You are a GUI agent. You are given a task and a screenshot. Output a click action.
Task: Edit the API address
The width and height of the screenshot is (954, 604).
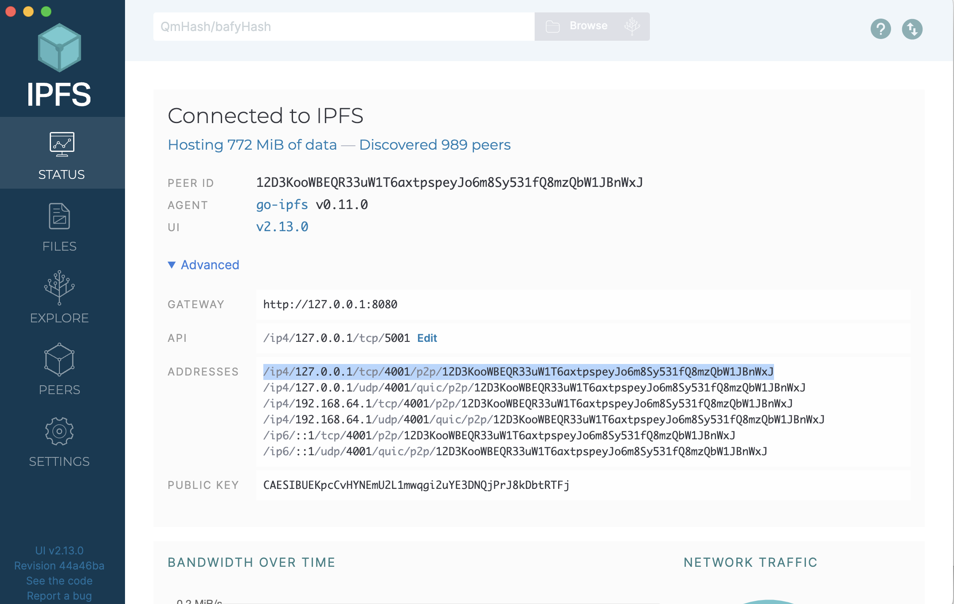pyautogui.click(x=427, y=338)
